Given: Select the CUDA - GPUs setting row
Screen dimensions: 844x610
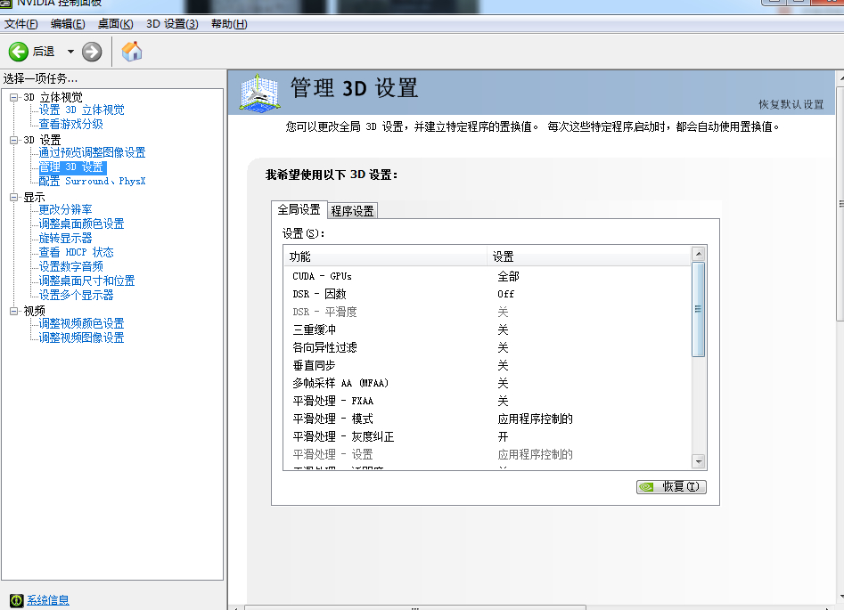Looking at the screenshot, I should click(488, 276).
